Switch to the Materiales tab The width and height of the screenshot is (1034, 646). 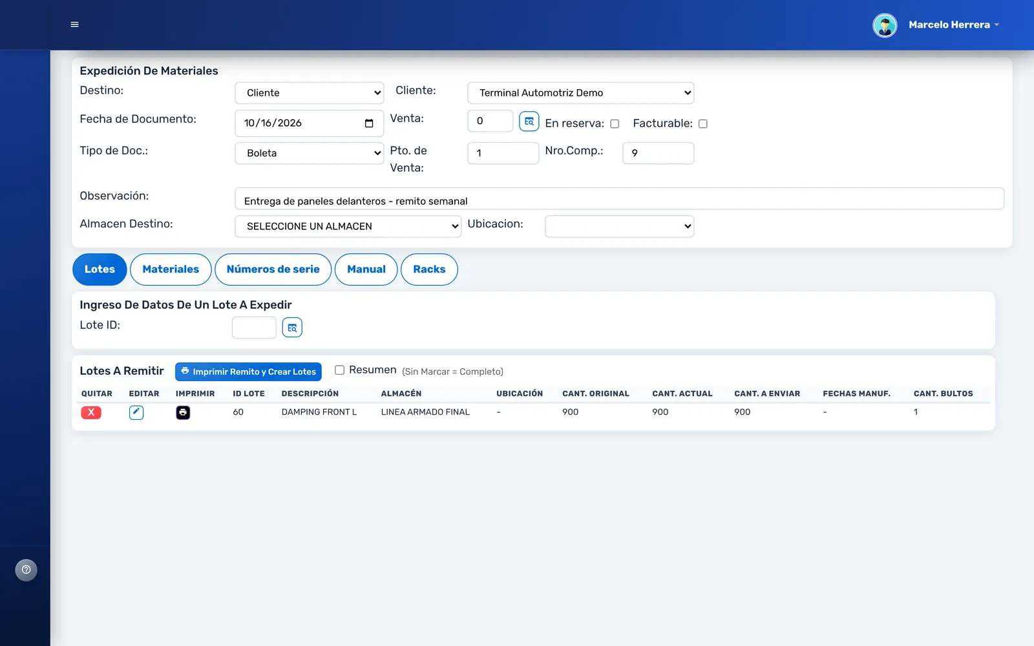[171, 269]
